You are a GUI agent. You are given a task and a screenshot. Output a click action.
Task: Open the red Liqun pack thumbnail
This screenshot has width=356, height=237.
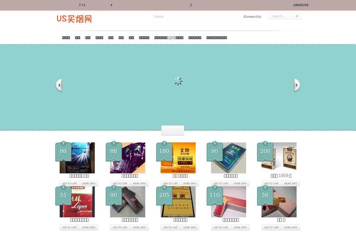pos(77,202)
